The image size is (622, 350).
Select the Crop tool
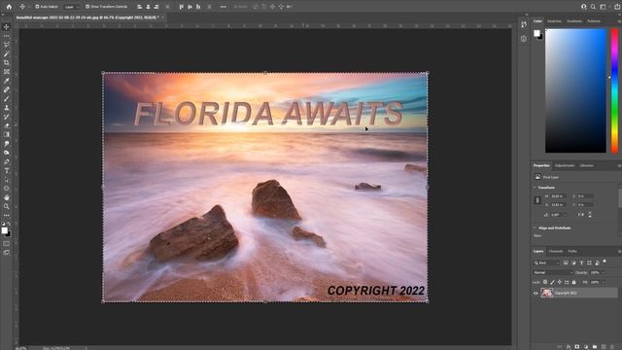(7, 62)
